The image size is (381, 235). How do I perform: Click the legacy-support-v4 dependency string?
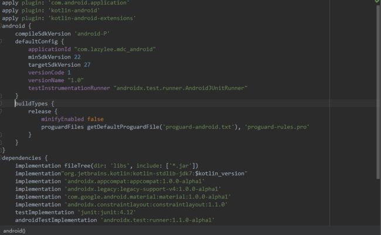click(143, 189)
